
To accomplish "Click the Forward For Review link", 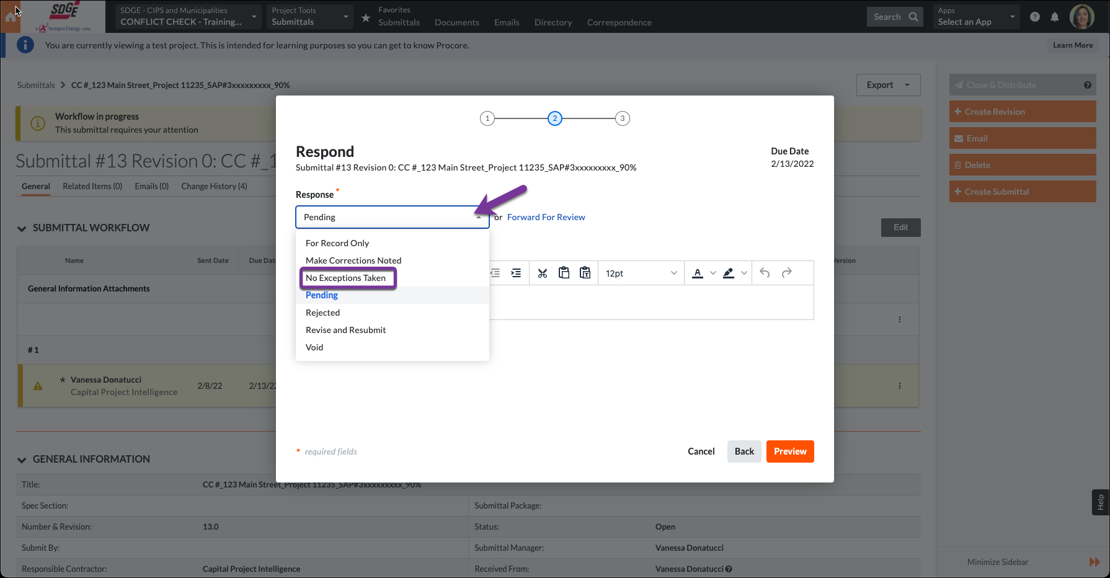I will (546, 217).
